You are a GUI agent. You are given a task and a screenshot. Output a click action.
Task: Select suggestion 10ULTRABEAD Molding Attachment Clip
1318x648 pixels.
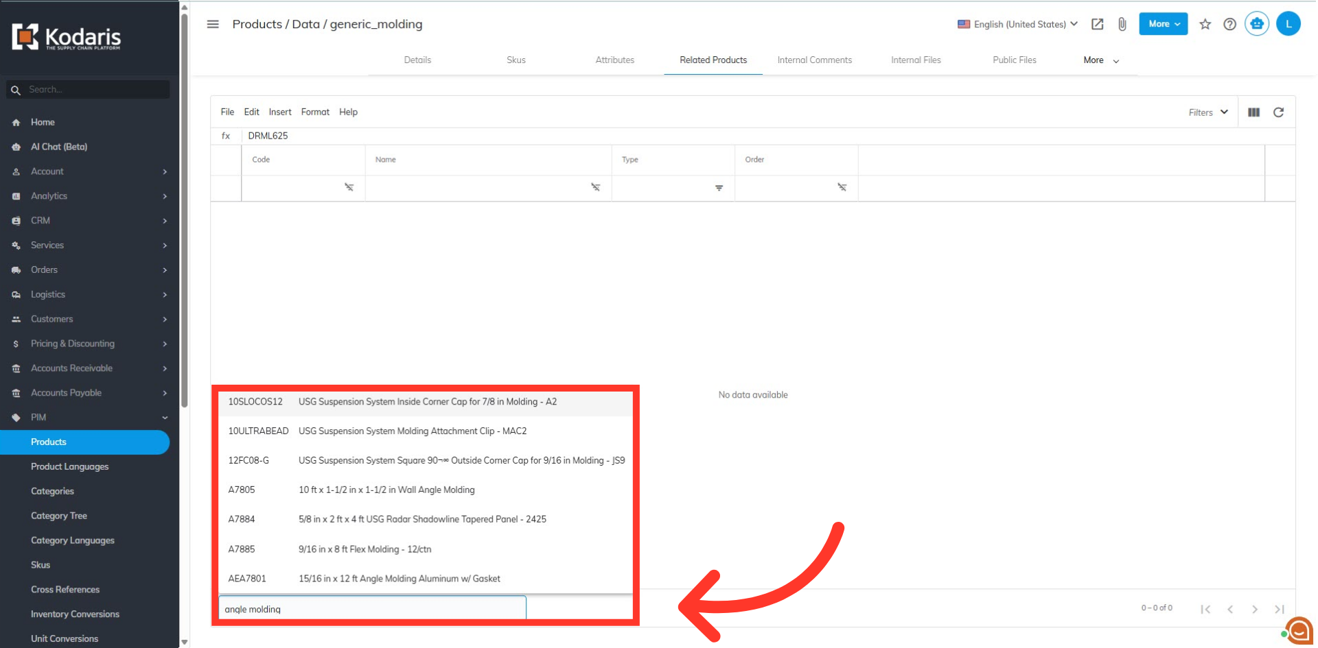tap(426, 431)
